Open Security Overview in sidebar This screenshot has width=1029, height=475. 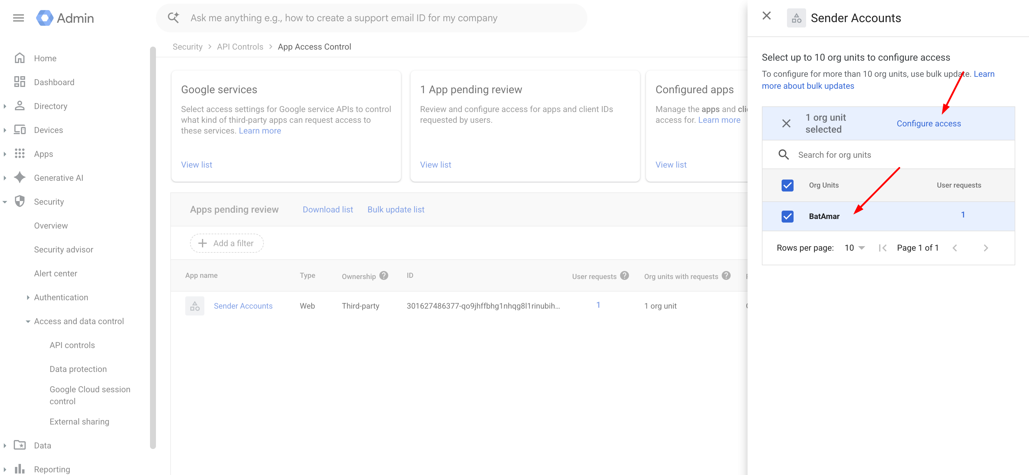point(51,226)
